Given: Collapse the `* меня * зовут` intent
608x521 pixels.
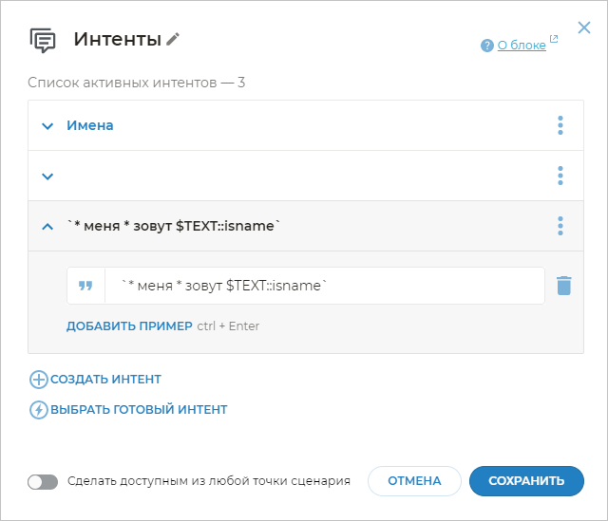Looking at the screenshot, I should pyautogui.click(x=47, y=226).
